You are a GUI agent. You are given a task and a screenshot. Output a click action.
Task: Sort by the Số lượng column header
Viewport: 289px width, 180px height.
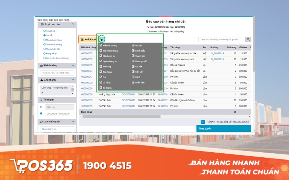[232, 48]
